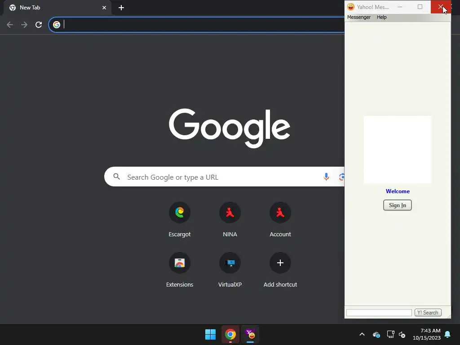Start voice search with microphone icon
The width and height of the screenshot is (460, 345).
[326, 177]
